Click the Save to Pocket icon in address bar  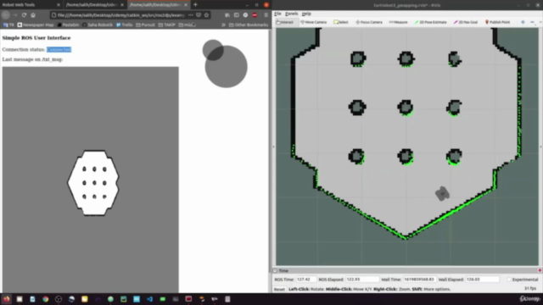(199, 15)
